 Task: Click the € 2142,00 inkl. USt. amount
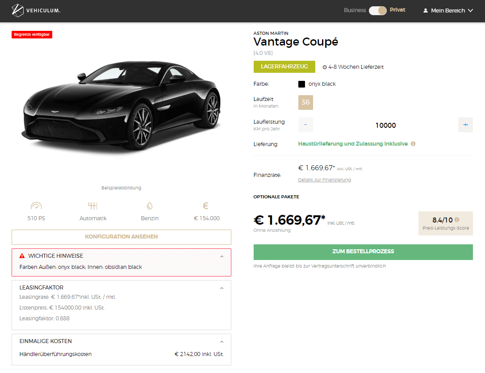199,354
